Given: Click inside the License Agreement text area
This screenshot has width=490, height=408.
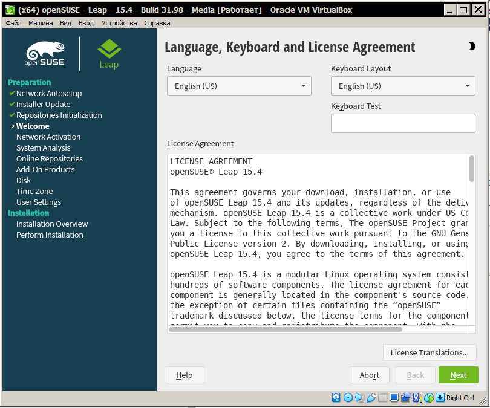Looking at the screenshot, I should (x=318, y=239).
